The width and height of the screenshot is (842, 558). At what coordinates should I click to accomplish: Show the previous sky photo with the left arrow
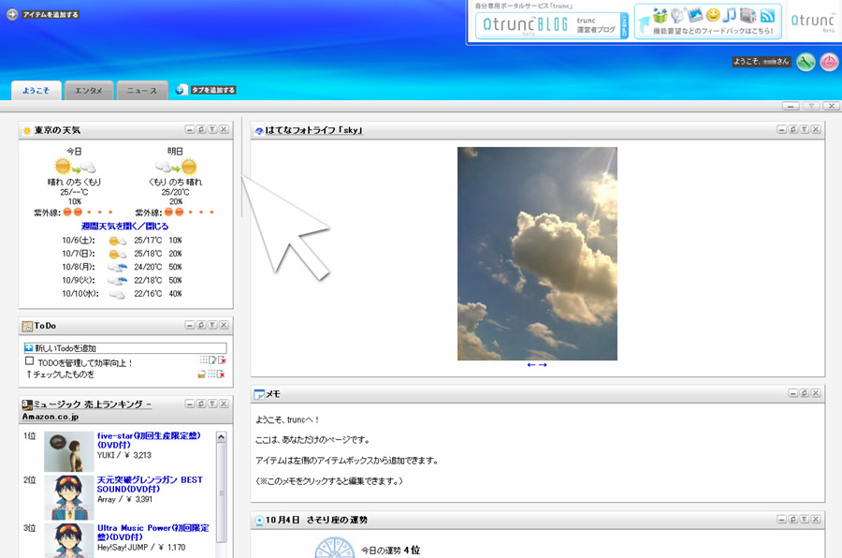pos(531,365)
